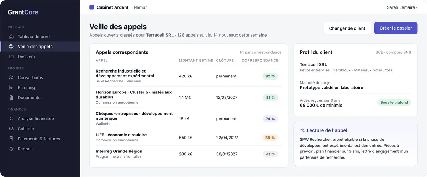The image size is (427, 177).
Task: Click the Collecte tray icon
Action: (11, 129)
